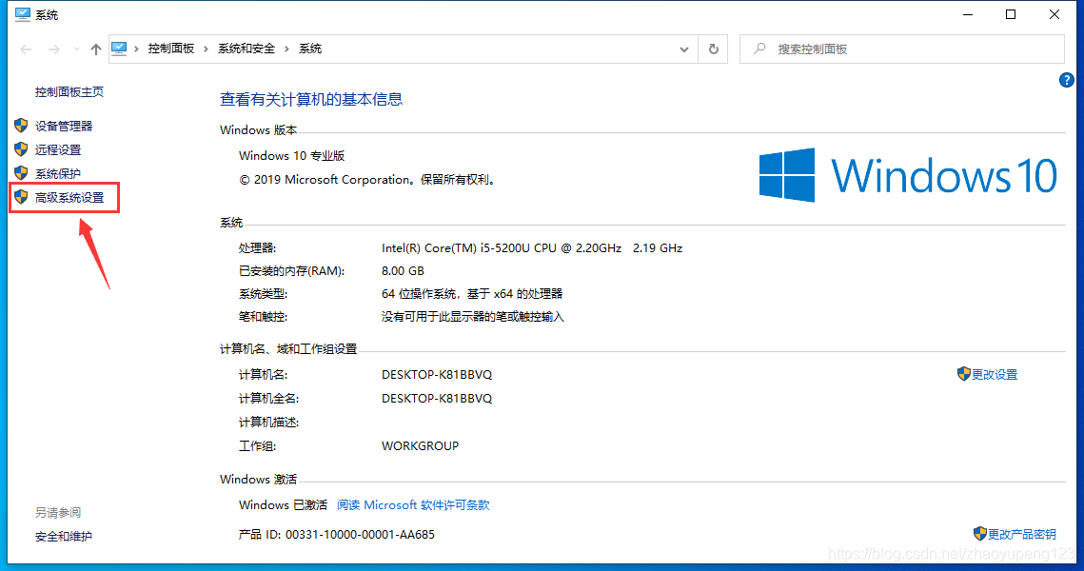This screenshot has width=1084, height=571.
Task: Click the 没有可用于此显示器的笔或触控输入 text
Action: [x=473, y=317]
